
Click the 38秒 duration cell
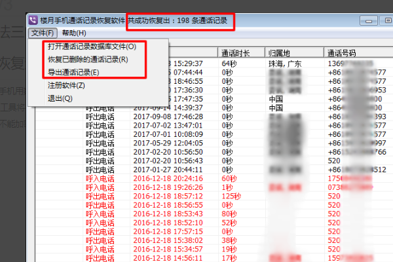(229, 240)
